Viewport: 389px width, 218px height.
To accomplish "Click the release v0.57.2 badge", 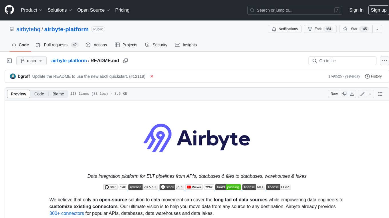I will 143,187.
